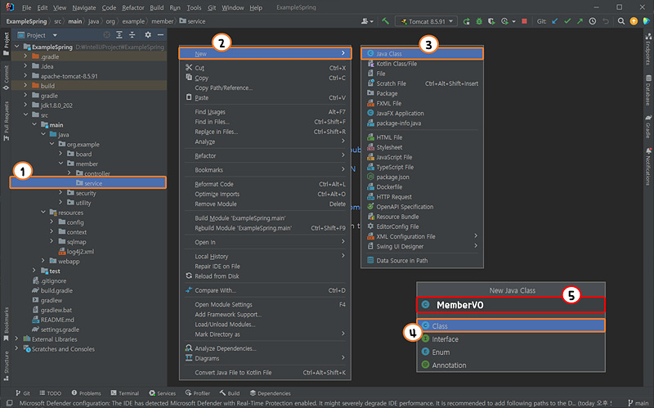The height and width of the screenshot is (408, 654).
Task: Click the IDE update orange arrow icon
Action: click(x=634, y=21)
